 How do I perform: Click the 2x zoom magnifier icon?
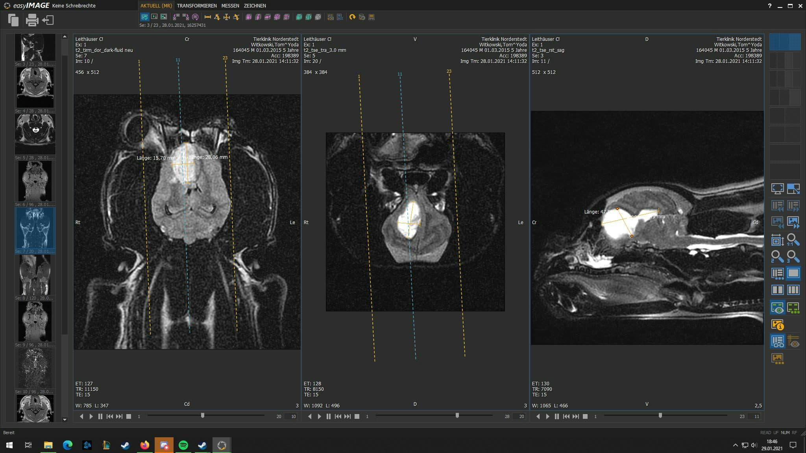tap(777, 256)
